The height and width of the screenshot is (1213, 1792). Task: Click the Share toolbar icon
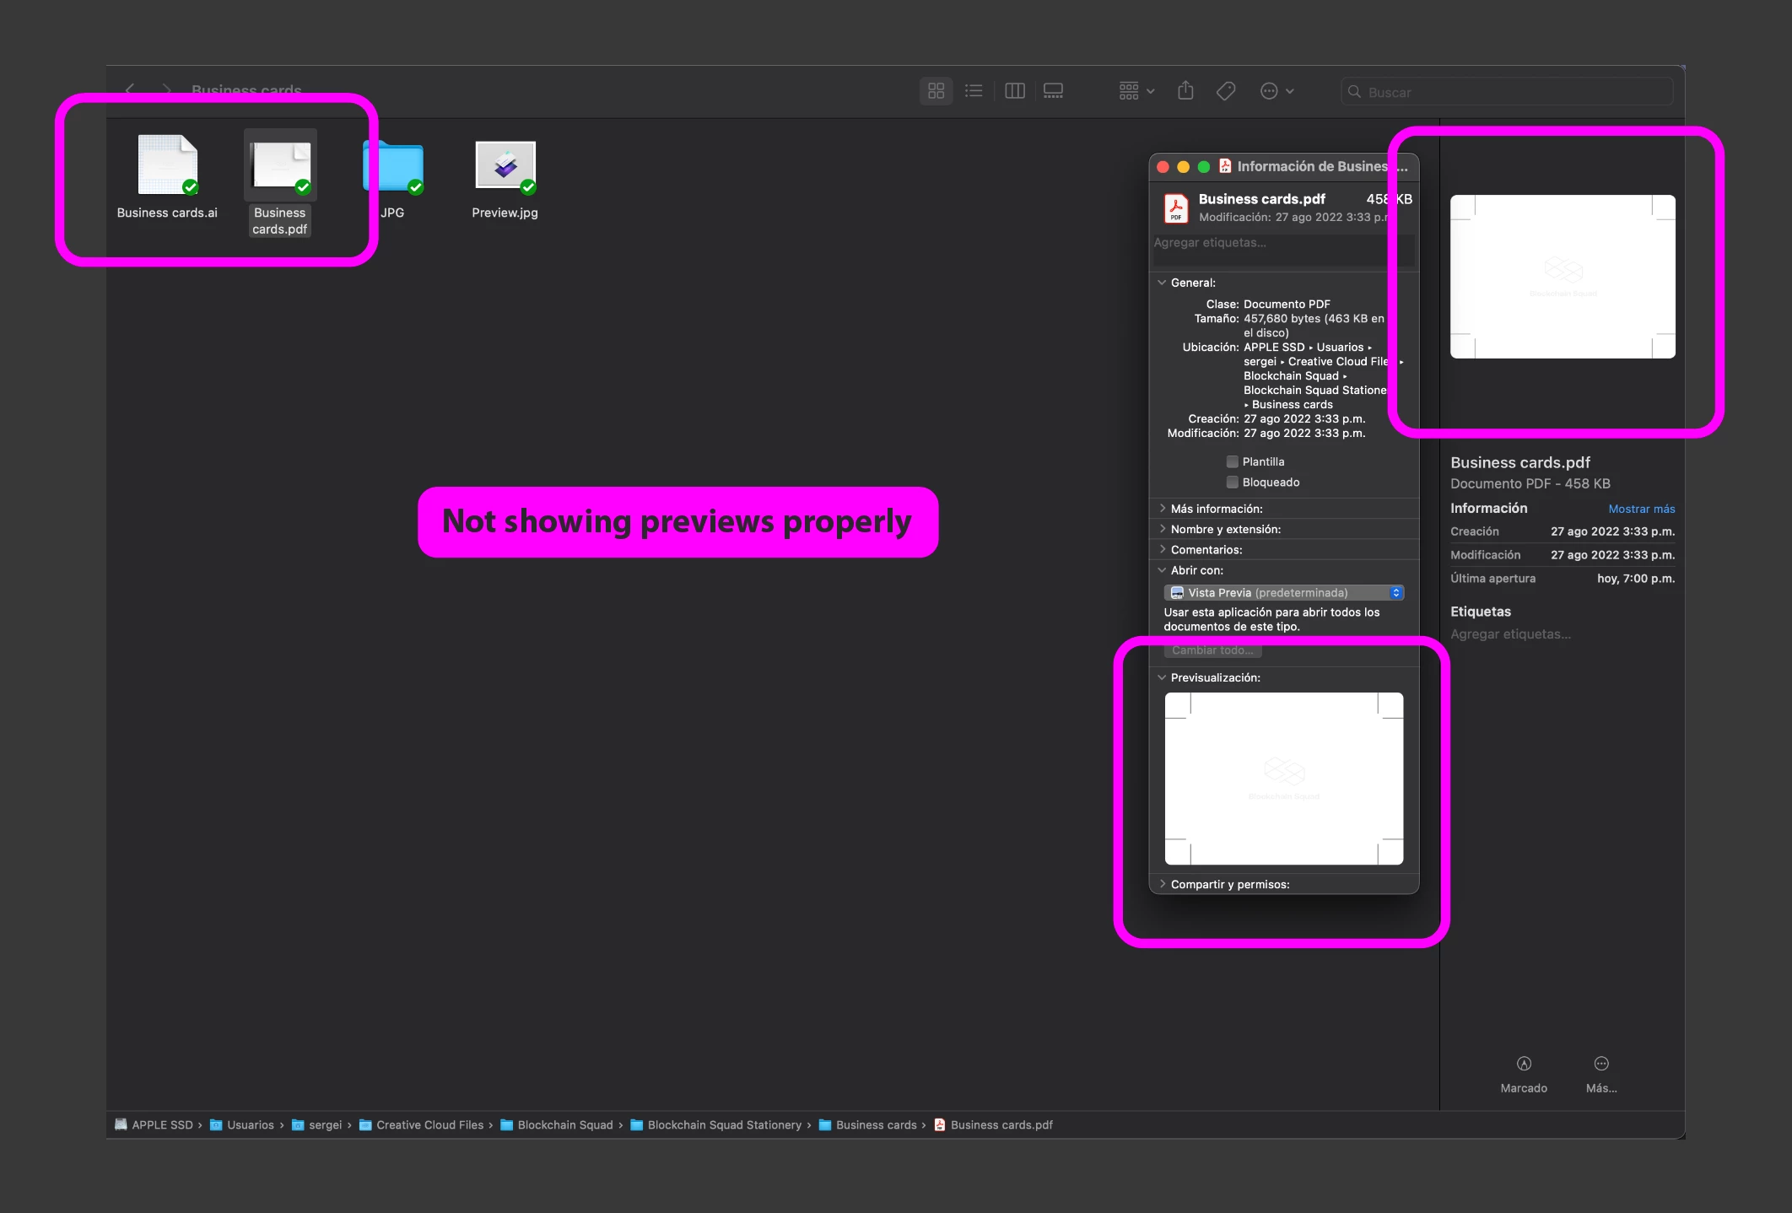coord(1185,90)
